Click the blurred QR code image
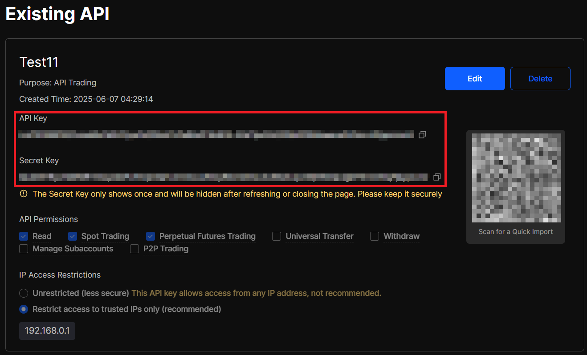This screenshot has height=355, width=587. click(x=516, y=177)
